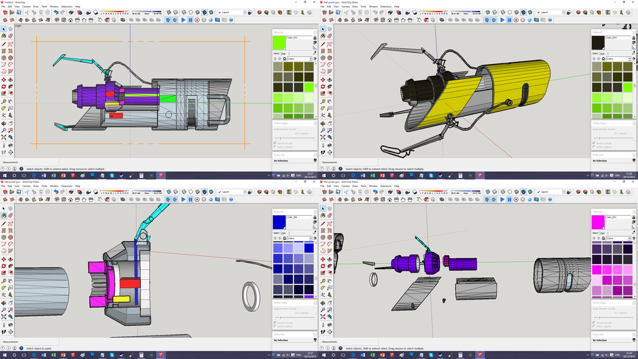Screen dimensions: 638x359
Task: Choose the Text label tool in bottom-right window
Action: [330, 288]
